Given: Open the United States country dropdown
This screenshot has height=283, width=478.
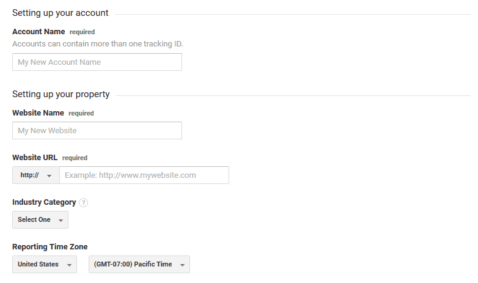Looking at the screenshot, I should pos(45,264).
